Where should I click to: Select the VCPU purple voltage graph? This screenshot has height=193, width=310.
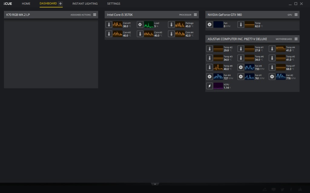click(x=218, y=86)
